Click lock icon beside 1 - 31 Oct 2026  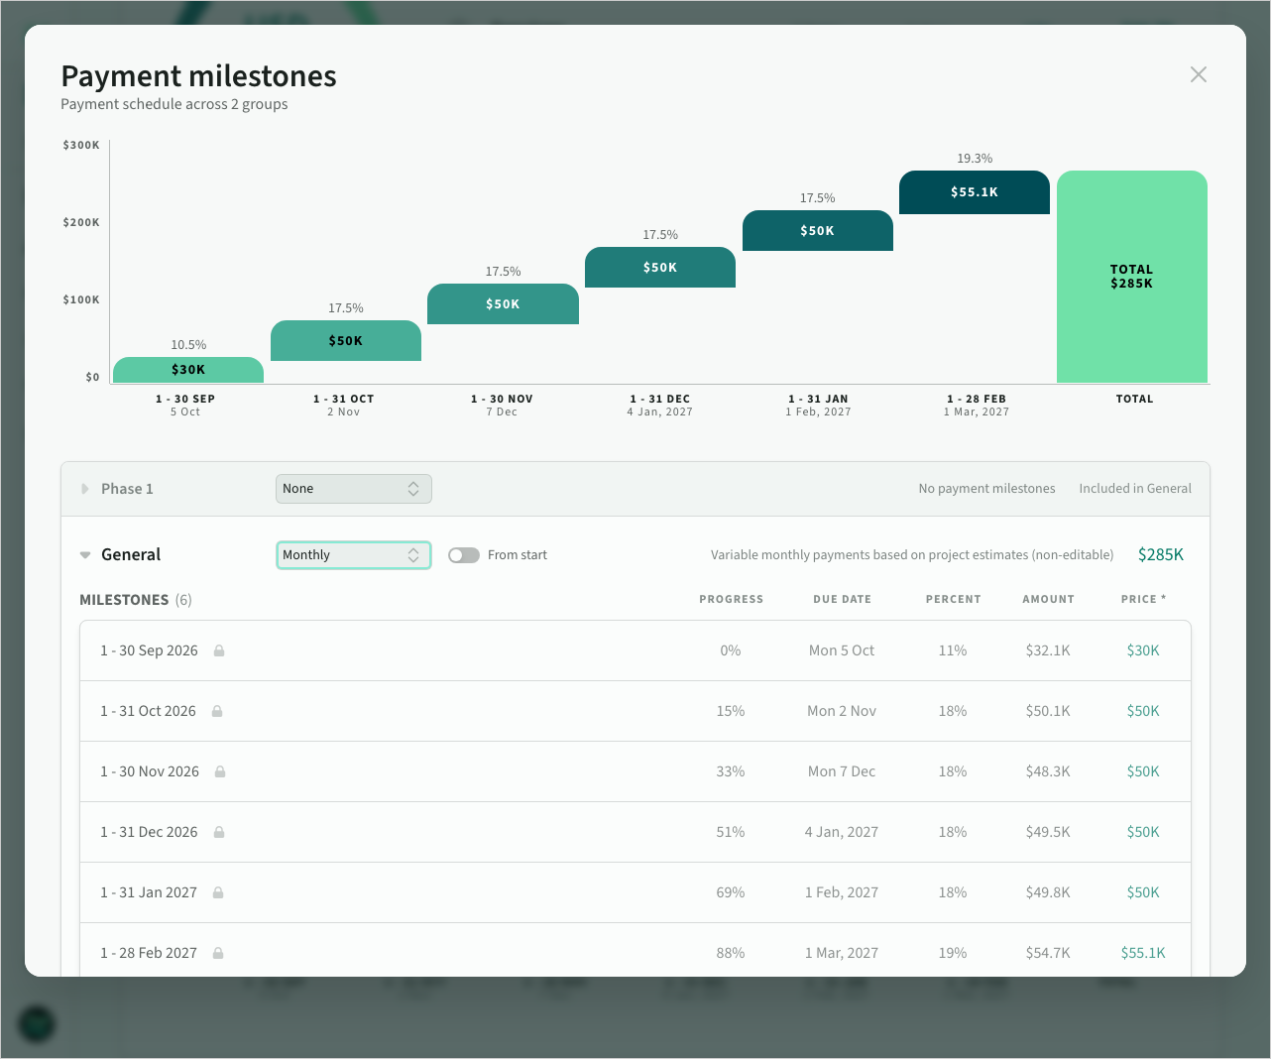click(217, 711)
